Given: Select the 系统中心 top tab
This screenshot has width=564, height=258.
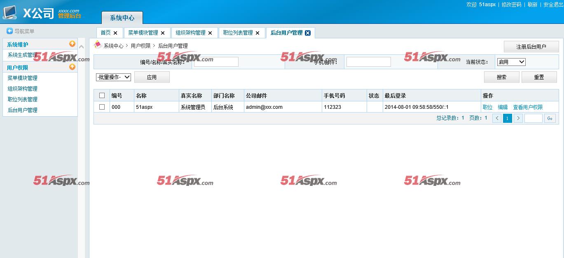Looking at the screenshot, I should pyautogui.click(x=122, y=18).
